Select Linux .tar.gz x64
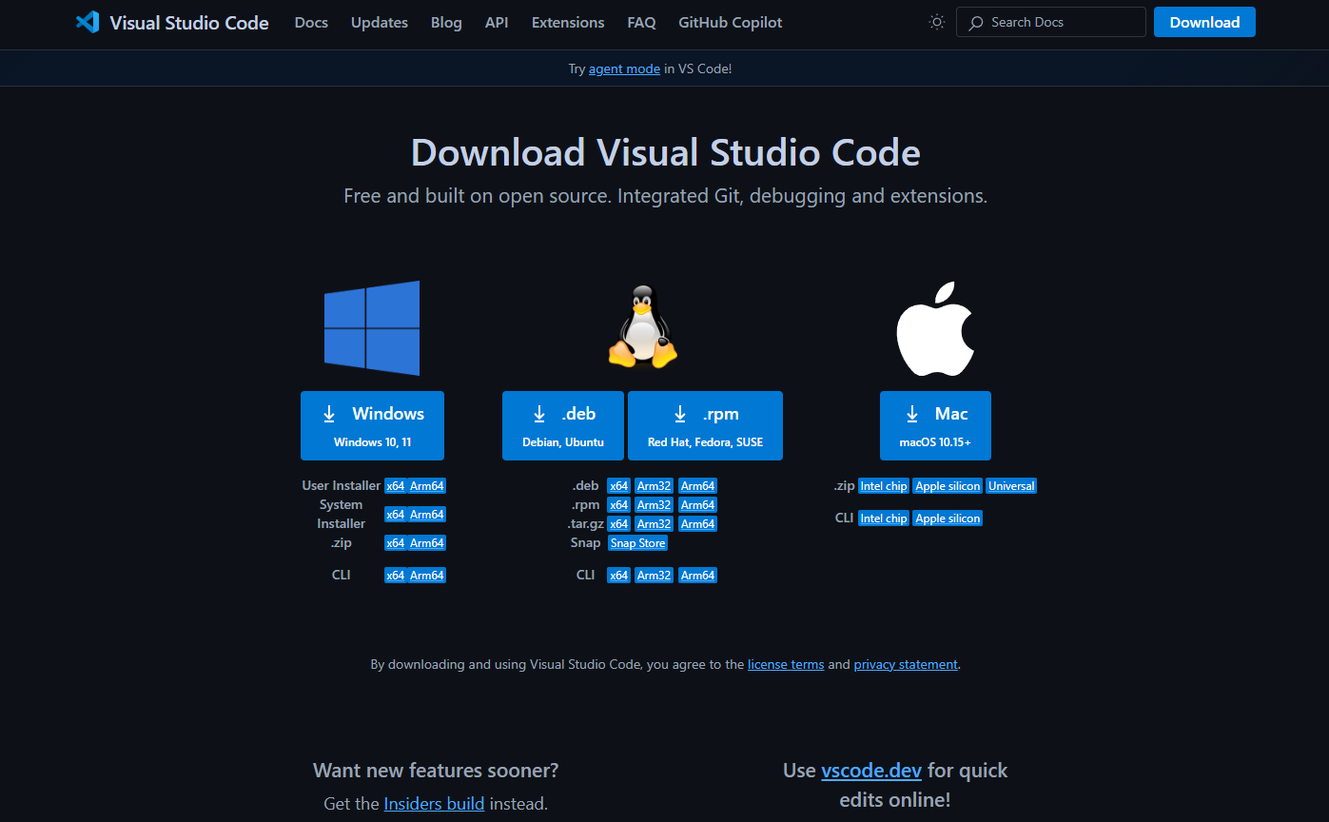The width and height of the screenshot is (1329, 822). coord(618,524)
